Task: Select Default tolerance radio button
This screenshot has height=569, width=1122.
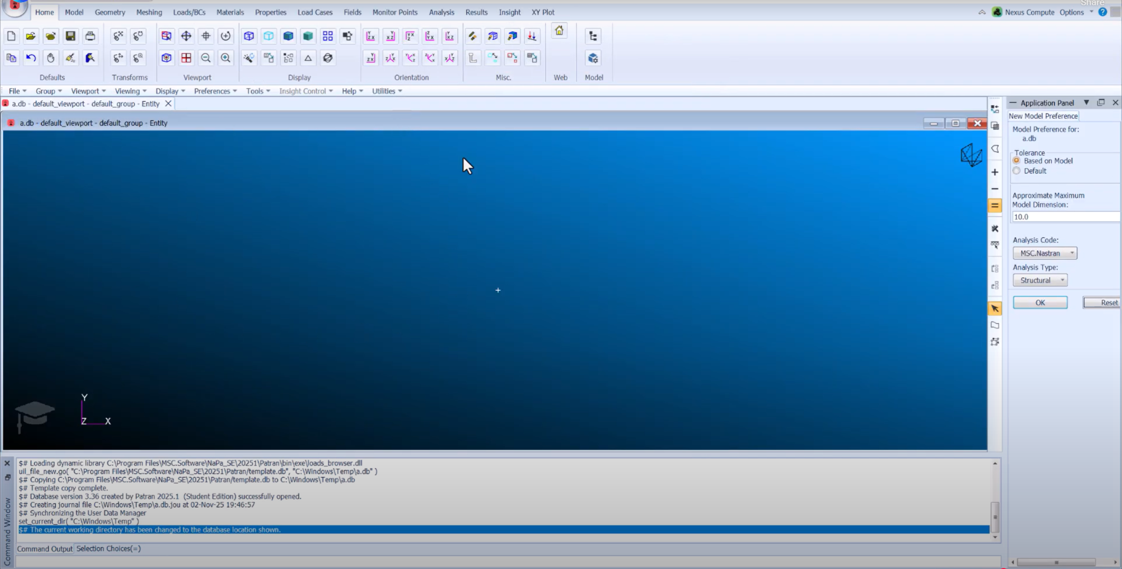Action: (1017, 171)
